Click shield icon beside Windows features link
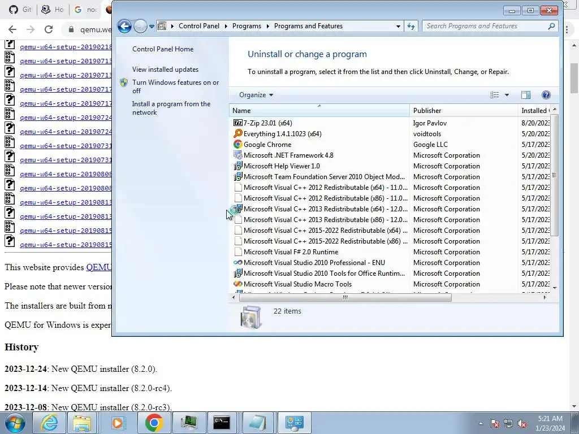The height and width of the screenshot is (434, 579). (124, 83)
